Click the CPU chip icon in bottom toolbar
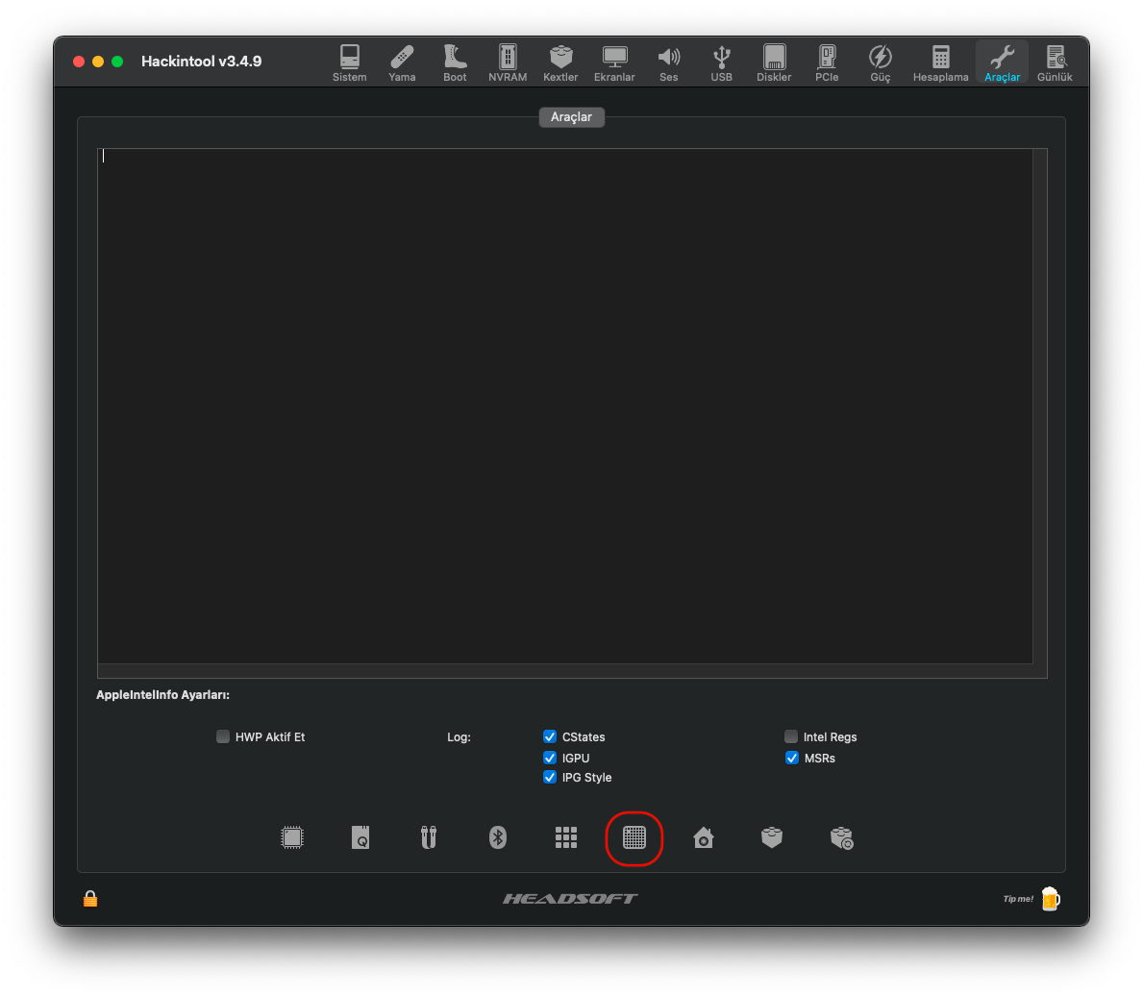Image resolution: width=1143 pixels, height=997 pixels. click(292, 837)
